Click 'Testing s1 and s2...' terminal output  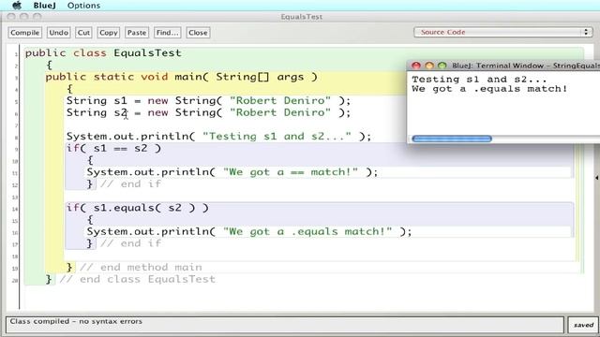coord(479,80)
